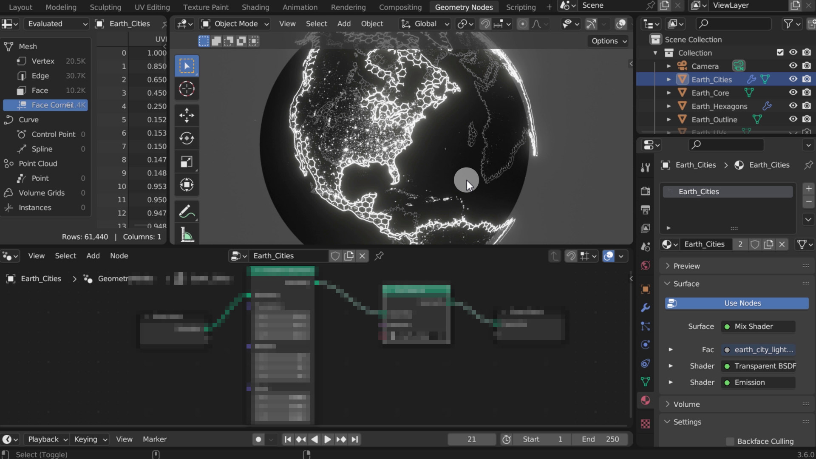Toggle the Backface Culling checkbox
The image size is (816, 459).
[730, 441]
